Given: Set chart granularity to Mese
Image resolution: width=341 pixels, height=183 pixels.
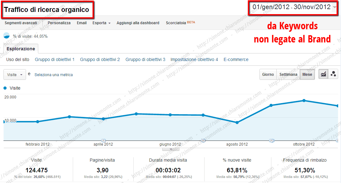Looking at the screenshot, I should click(x=307, y=75).
